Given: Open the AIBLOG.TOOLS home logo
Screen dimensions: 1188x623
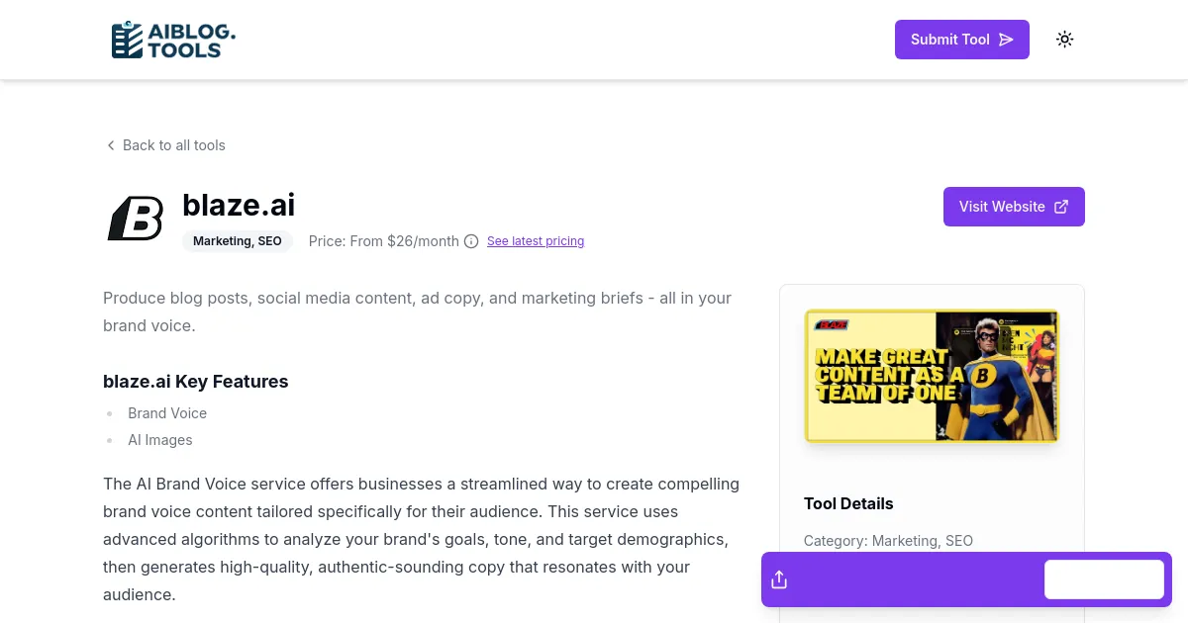Looking at the screenshot, I should (x=173, y=40).
